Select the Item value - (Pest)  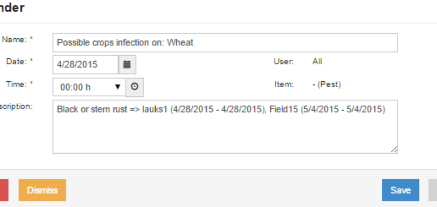click(x=327, y=84)
